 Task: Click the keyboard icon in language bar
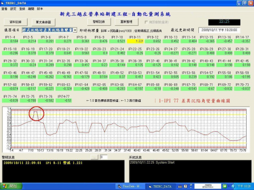(x=180, y=186)
